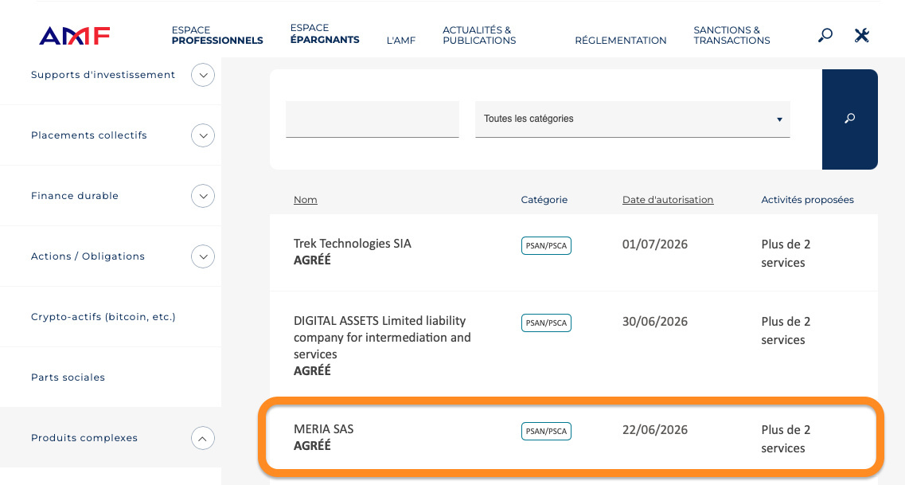Click Catégorie column header
Screen dimensions: 905x485
tap(544, 200)
